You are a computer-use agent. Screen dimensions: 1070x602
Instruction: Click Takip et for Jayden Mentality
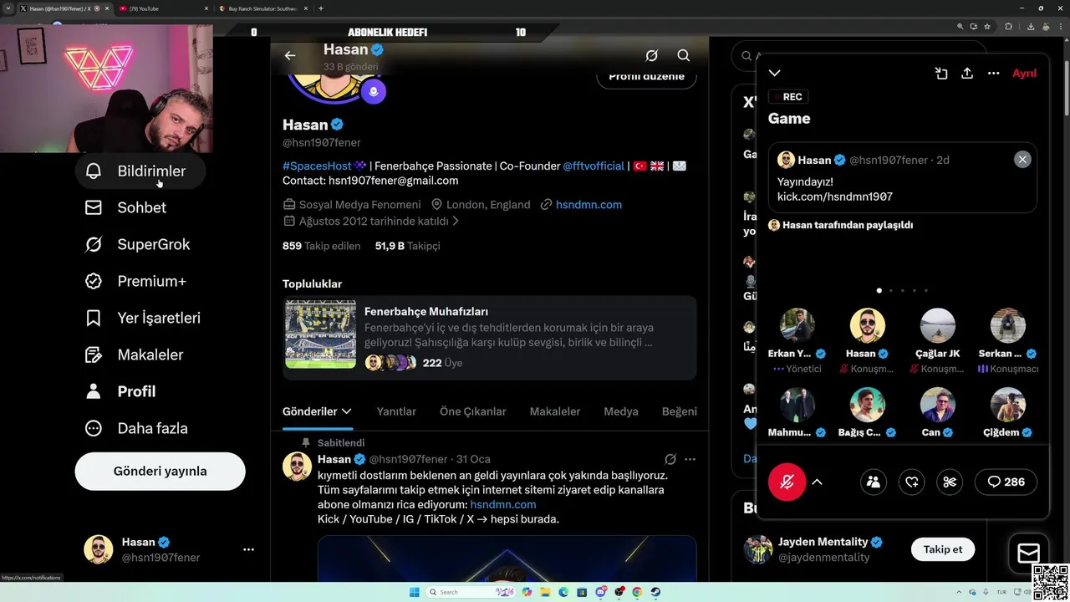(x=943, y=549)
